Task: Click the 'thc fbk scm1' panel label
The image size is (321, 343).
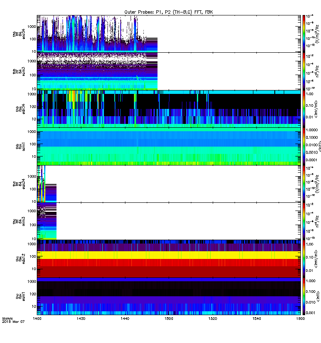Action: [20, 296]
